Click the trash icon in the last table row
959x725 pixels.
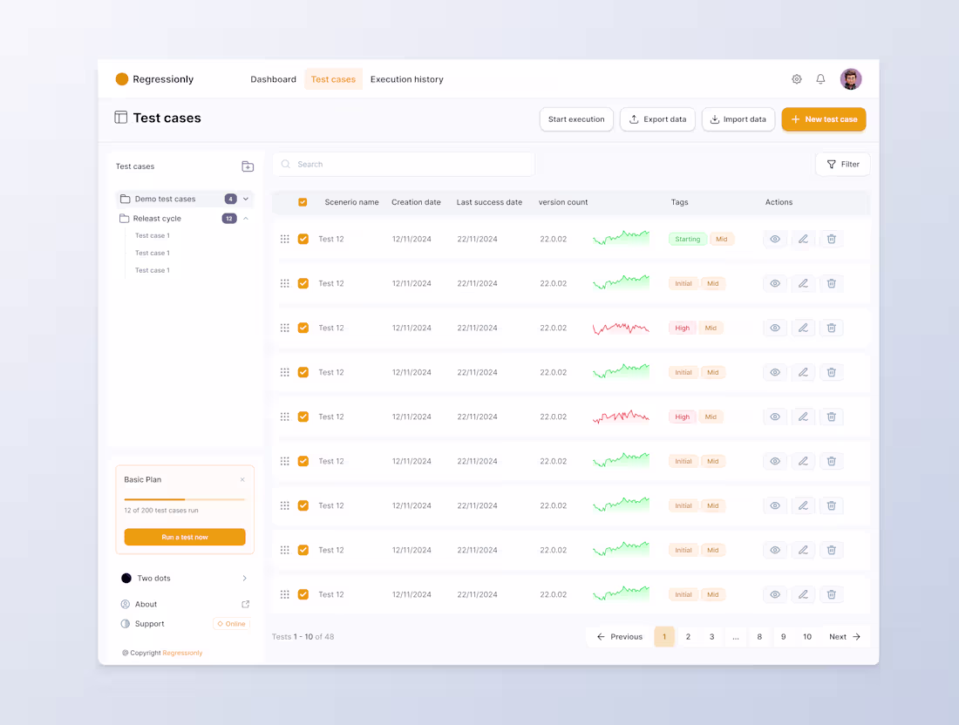[x=831, y=594]
